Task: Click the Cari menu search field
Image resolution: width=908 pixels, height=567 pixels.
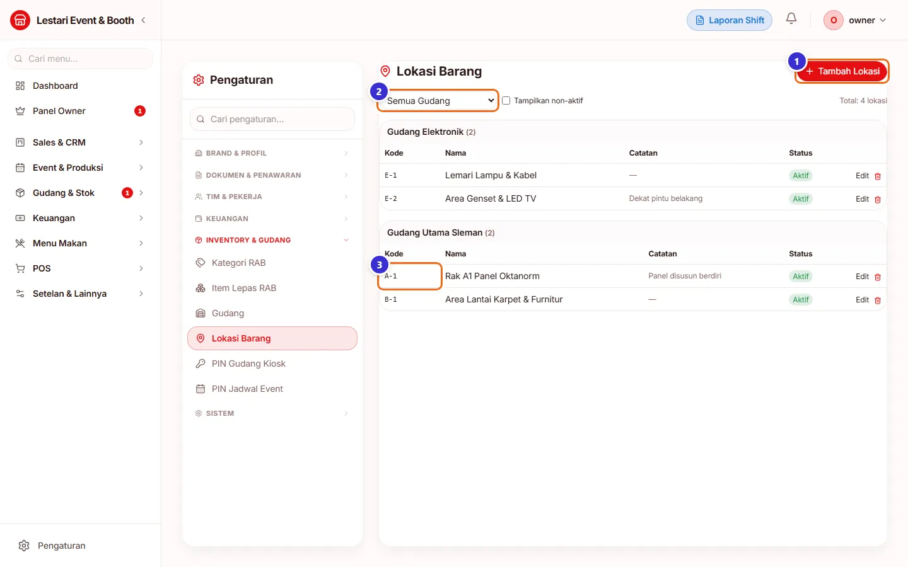Action: tap(81, 59)
